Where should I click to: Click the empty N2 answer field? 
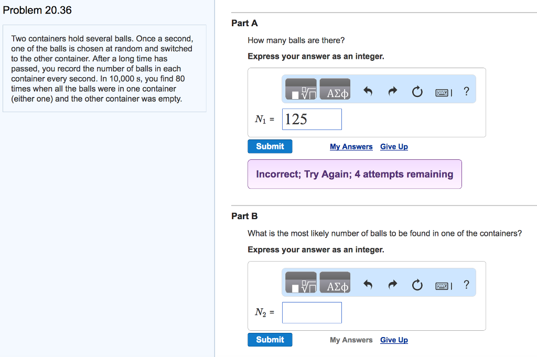coord(312,313)
